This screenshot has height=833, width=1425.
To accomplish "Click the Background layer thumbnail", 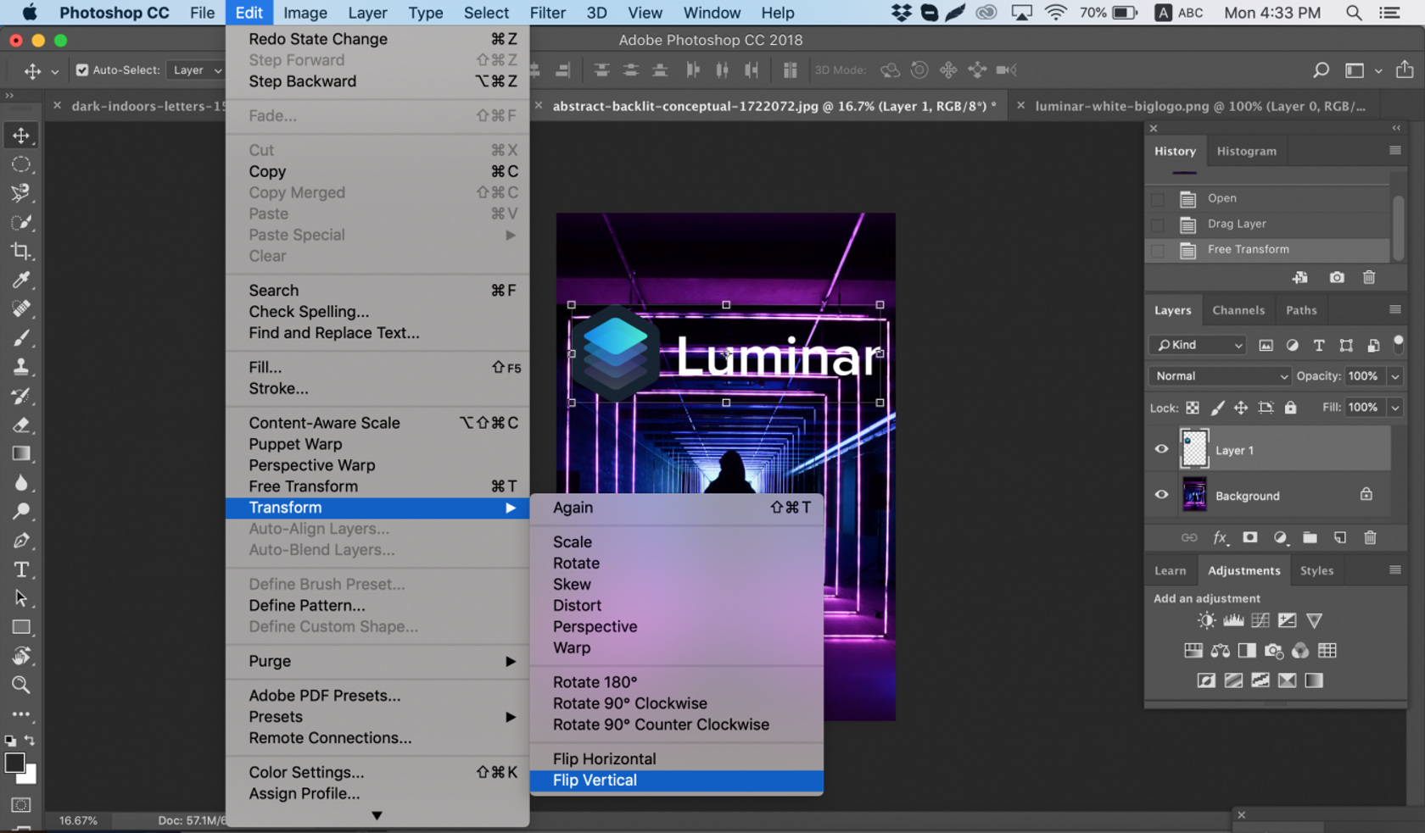I will click(1194, 495).
